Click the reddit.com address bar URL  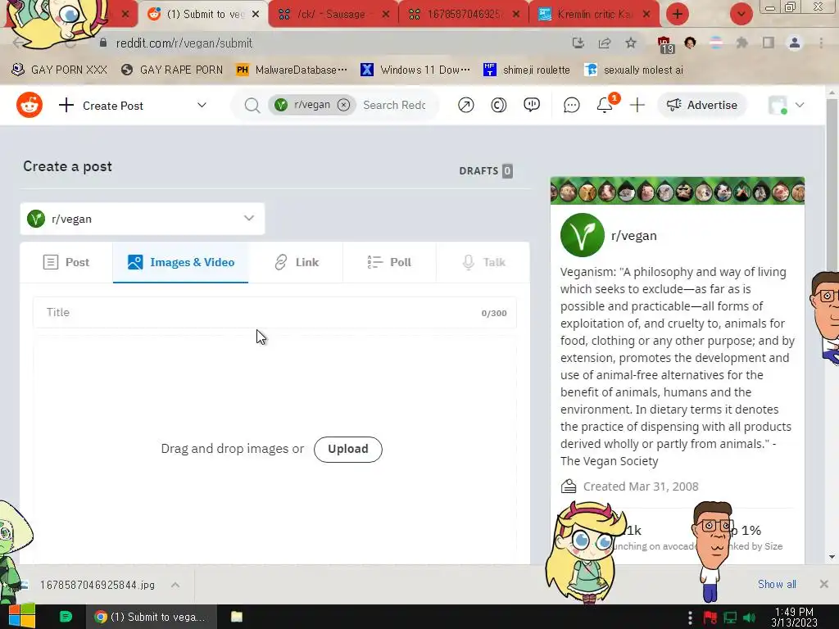click(184, 43)
